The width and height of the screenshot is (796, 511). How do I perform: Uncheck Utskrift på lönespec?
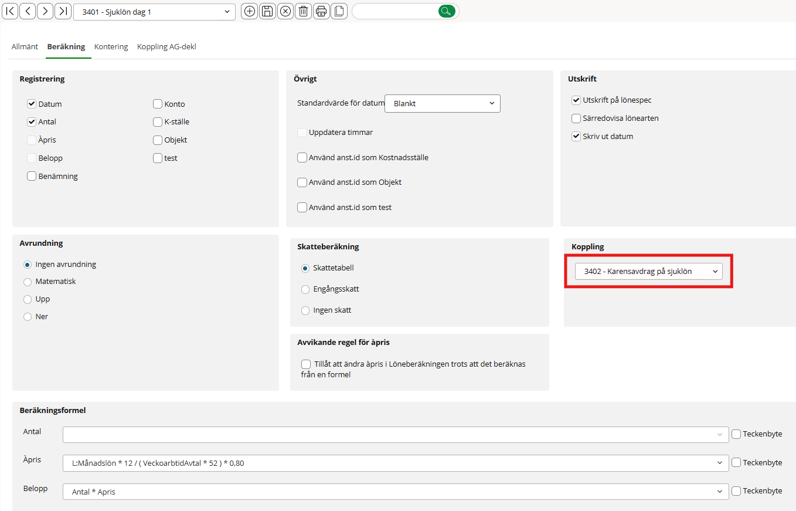pyautogui.click(x=576, y=100)
